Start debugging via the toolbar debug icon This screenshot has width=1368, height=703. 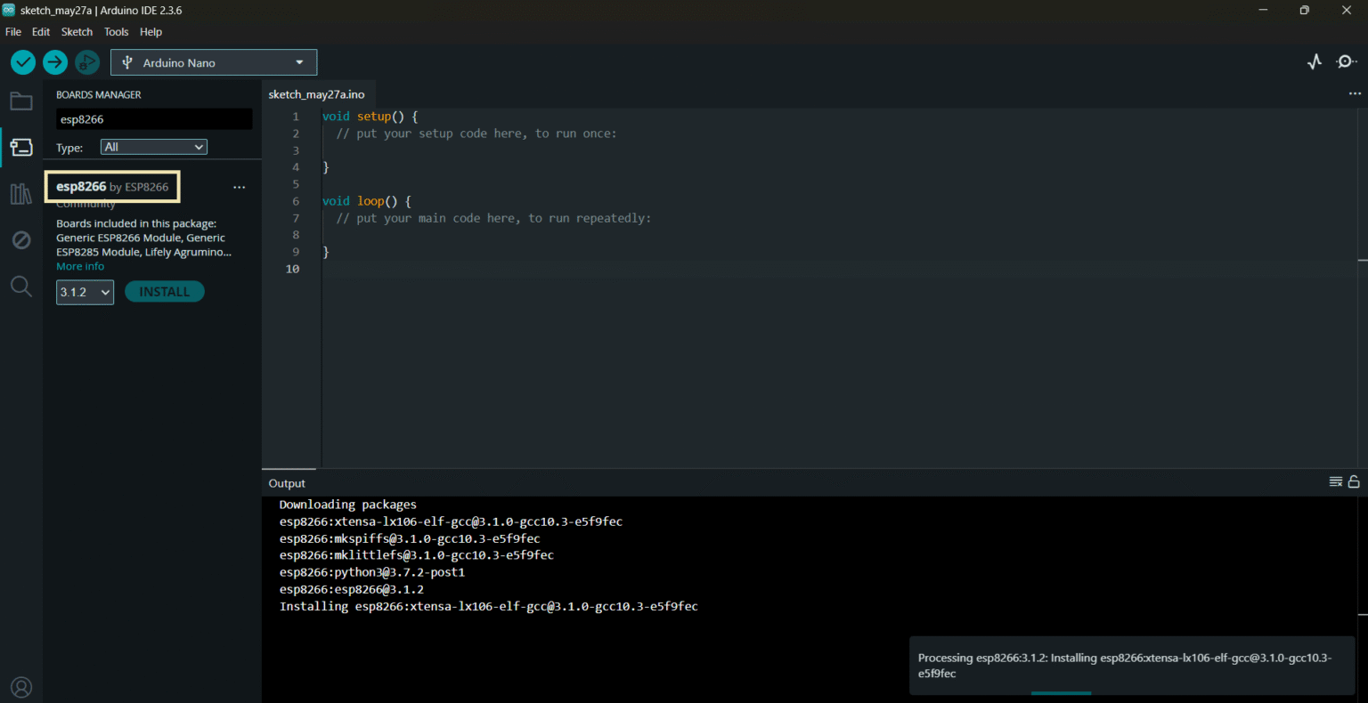[86, 62]
